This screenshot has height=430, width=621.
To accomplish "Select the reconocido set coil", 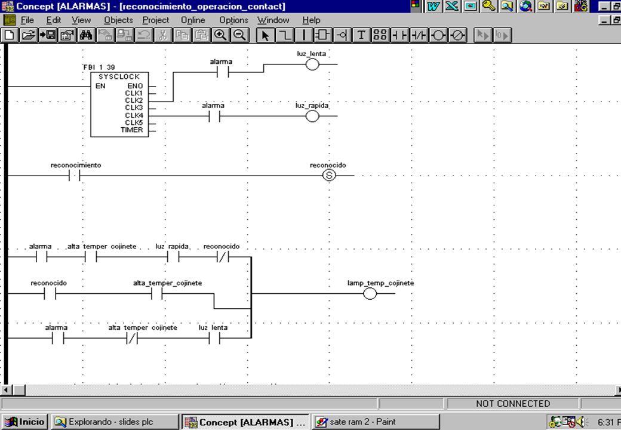I will 329,176.
